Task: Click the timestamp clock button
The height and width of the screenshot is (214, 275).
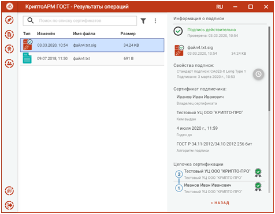Action: click(x=258, y=74)
